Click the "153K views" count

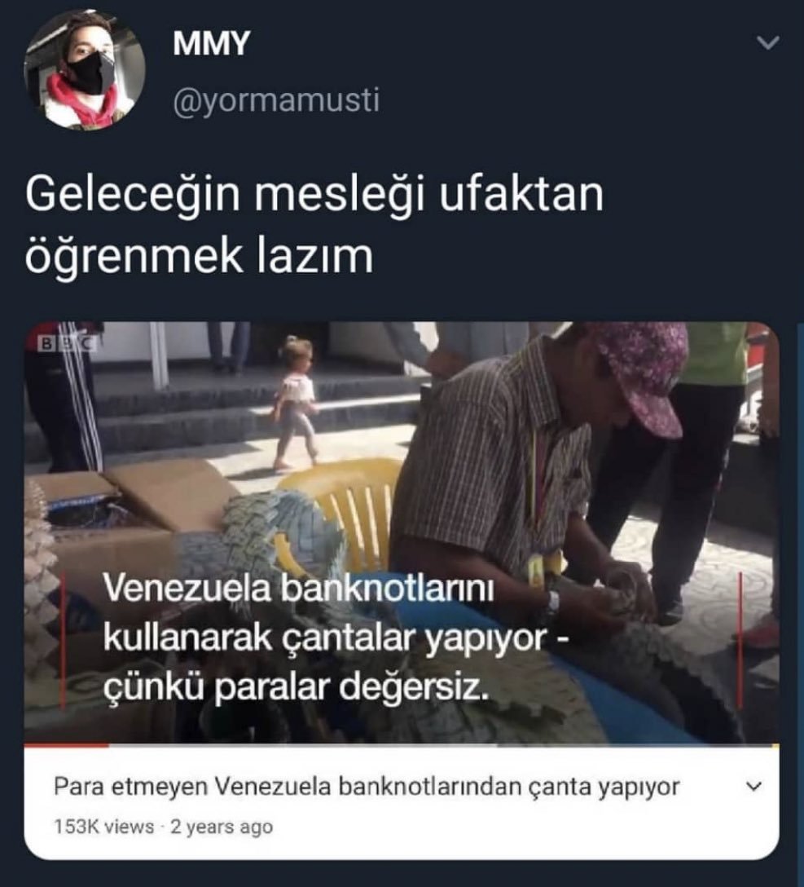pyautogui.click(x=103, y=827)
